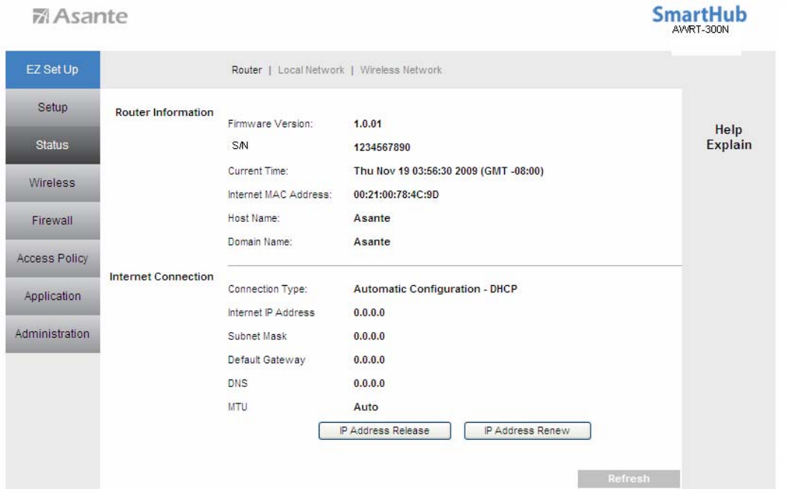Click the DNS value 0.0.0.0
Screen dimensions: 788x489
(369, 383)
